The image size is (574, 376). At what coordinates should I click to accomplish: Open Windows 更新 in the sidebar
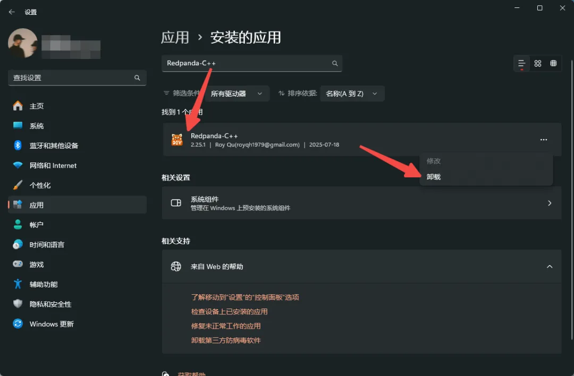(77, 324)
